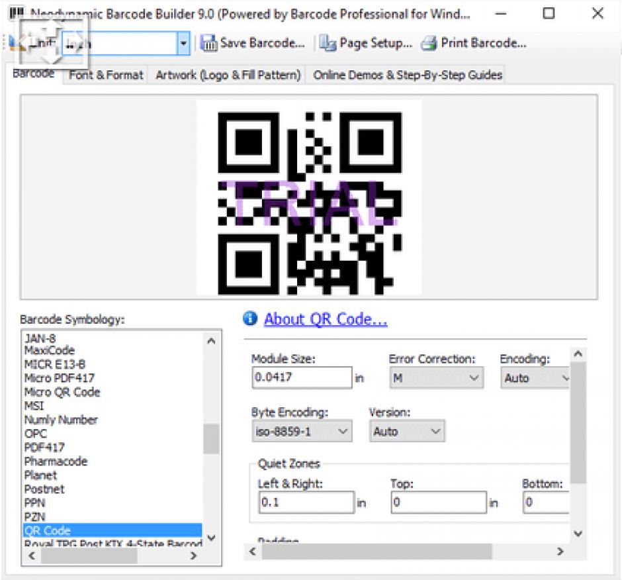Click the settings panel horizontal scrollbar right arrow
This screenshot has height=580, width=622.
click(560, 552)
